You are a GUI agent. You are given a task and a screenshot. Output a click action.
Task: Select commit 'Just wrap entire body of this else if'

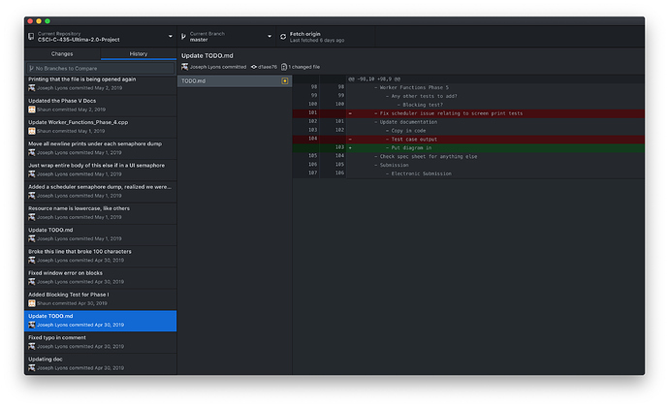[101, 171]
